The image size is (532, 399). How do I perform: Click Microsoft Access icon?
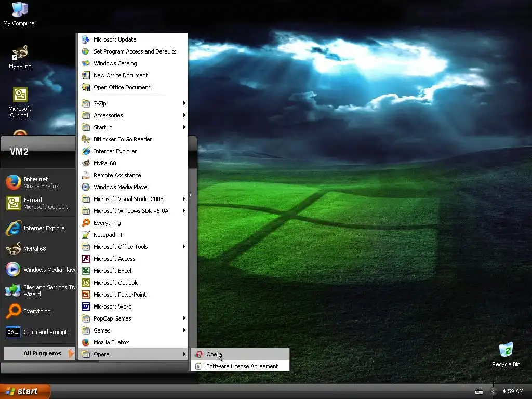coord(86,259)
